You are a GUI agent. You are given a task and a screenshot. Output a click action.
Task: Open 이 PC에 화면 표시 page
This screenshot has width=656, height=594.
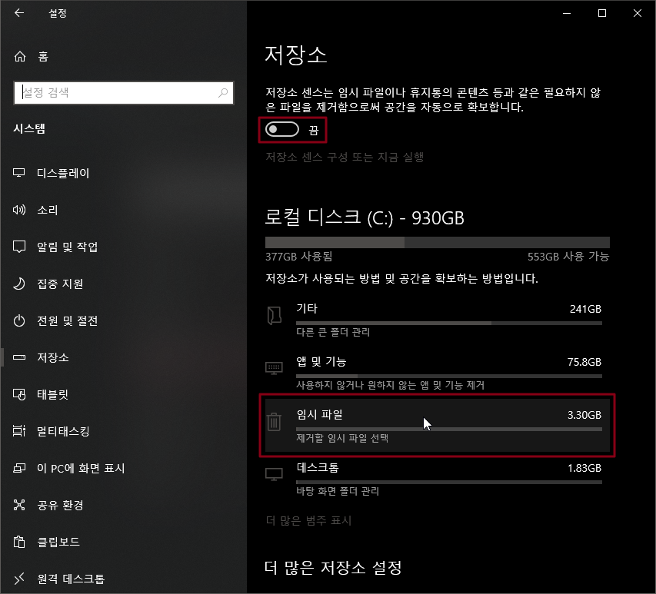[123, 468]
